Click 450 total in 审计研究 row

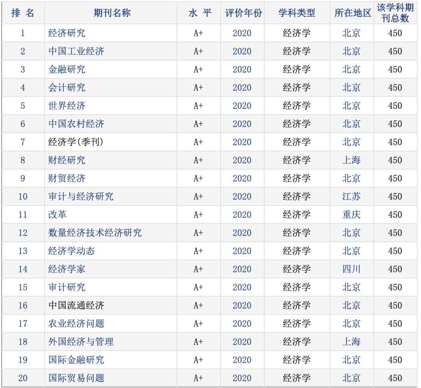pos(395,287)
